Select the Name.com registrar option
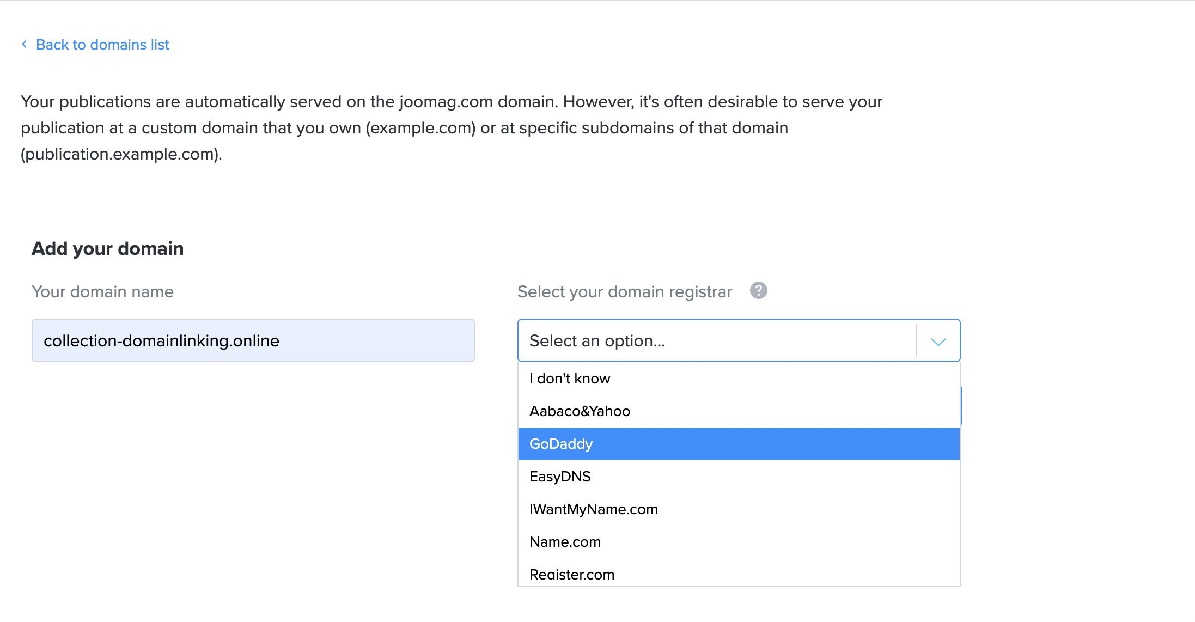The height and width of the screenshot is (622, 1195). coord(565,542)
